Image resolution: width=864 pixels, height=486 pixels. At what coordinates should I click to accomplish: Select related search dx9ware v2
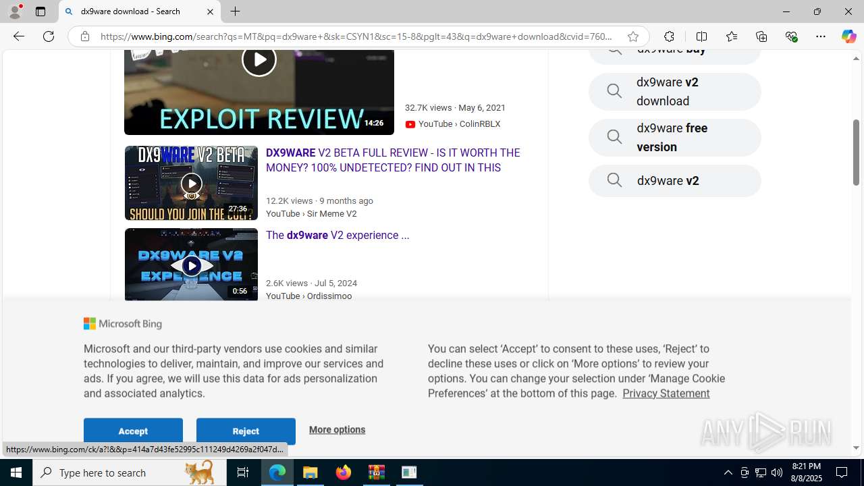tap(674, 181)
